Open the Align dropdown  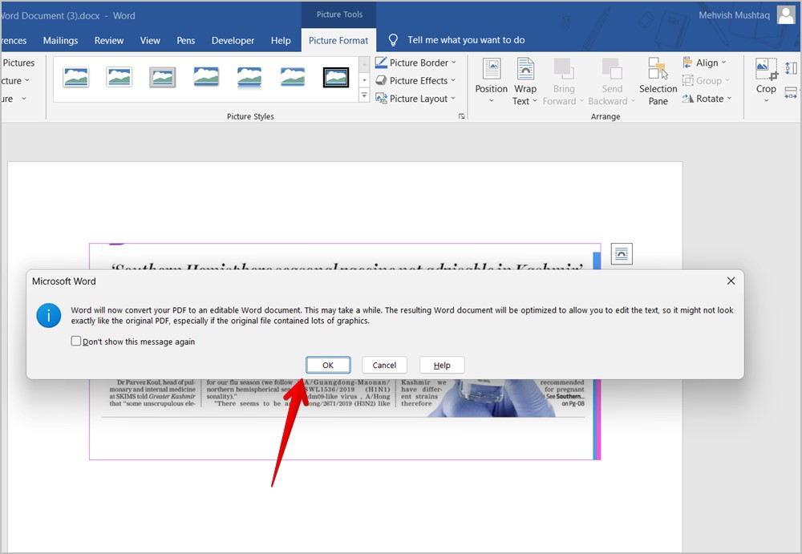point(704,63)
